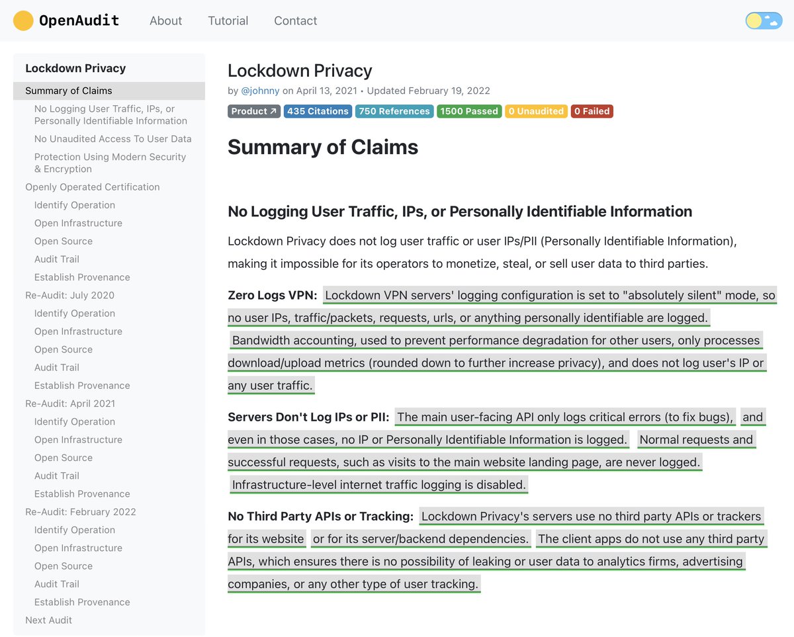The width and height of the screenshot is (794, 637).
Task: Click the OpenAudit site name
Action: tap(79, 21)
